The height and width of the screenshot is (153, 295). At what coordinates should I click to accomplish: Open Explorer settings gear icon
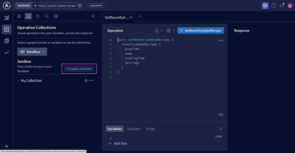[x=56, y=16]
